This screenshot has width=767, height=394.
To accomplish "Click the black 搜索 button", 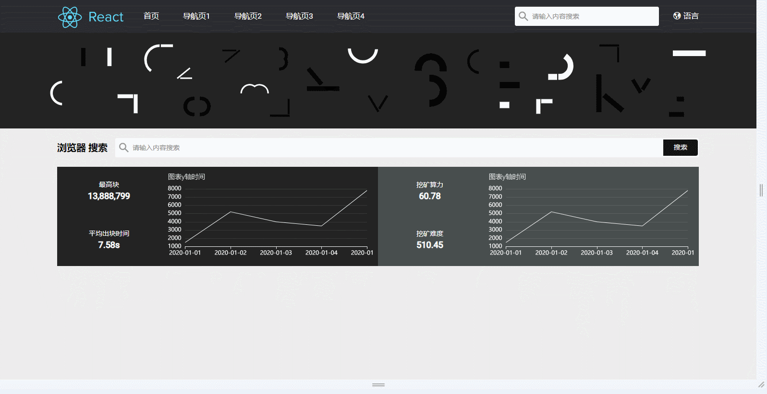I will coord(681,148).
